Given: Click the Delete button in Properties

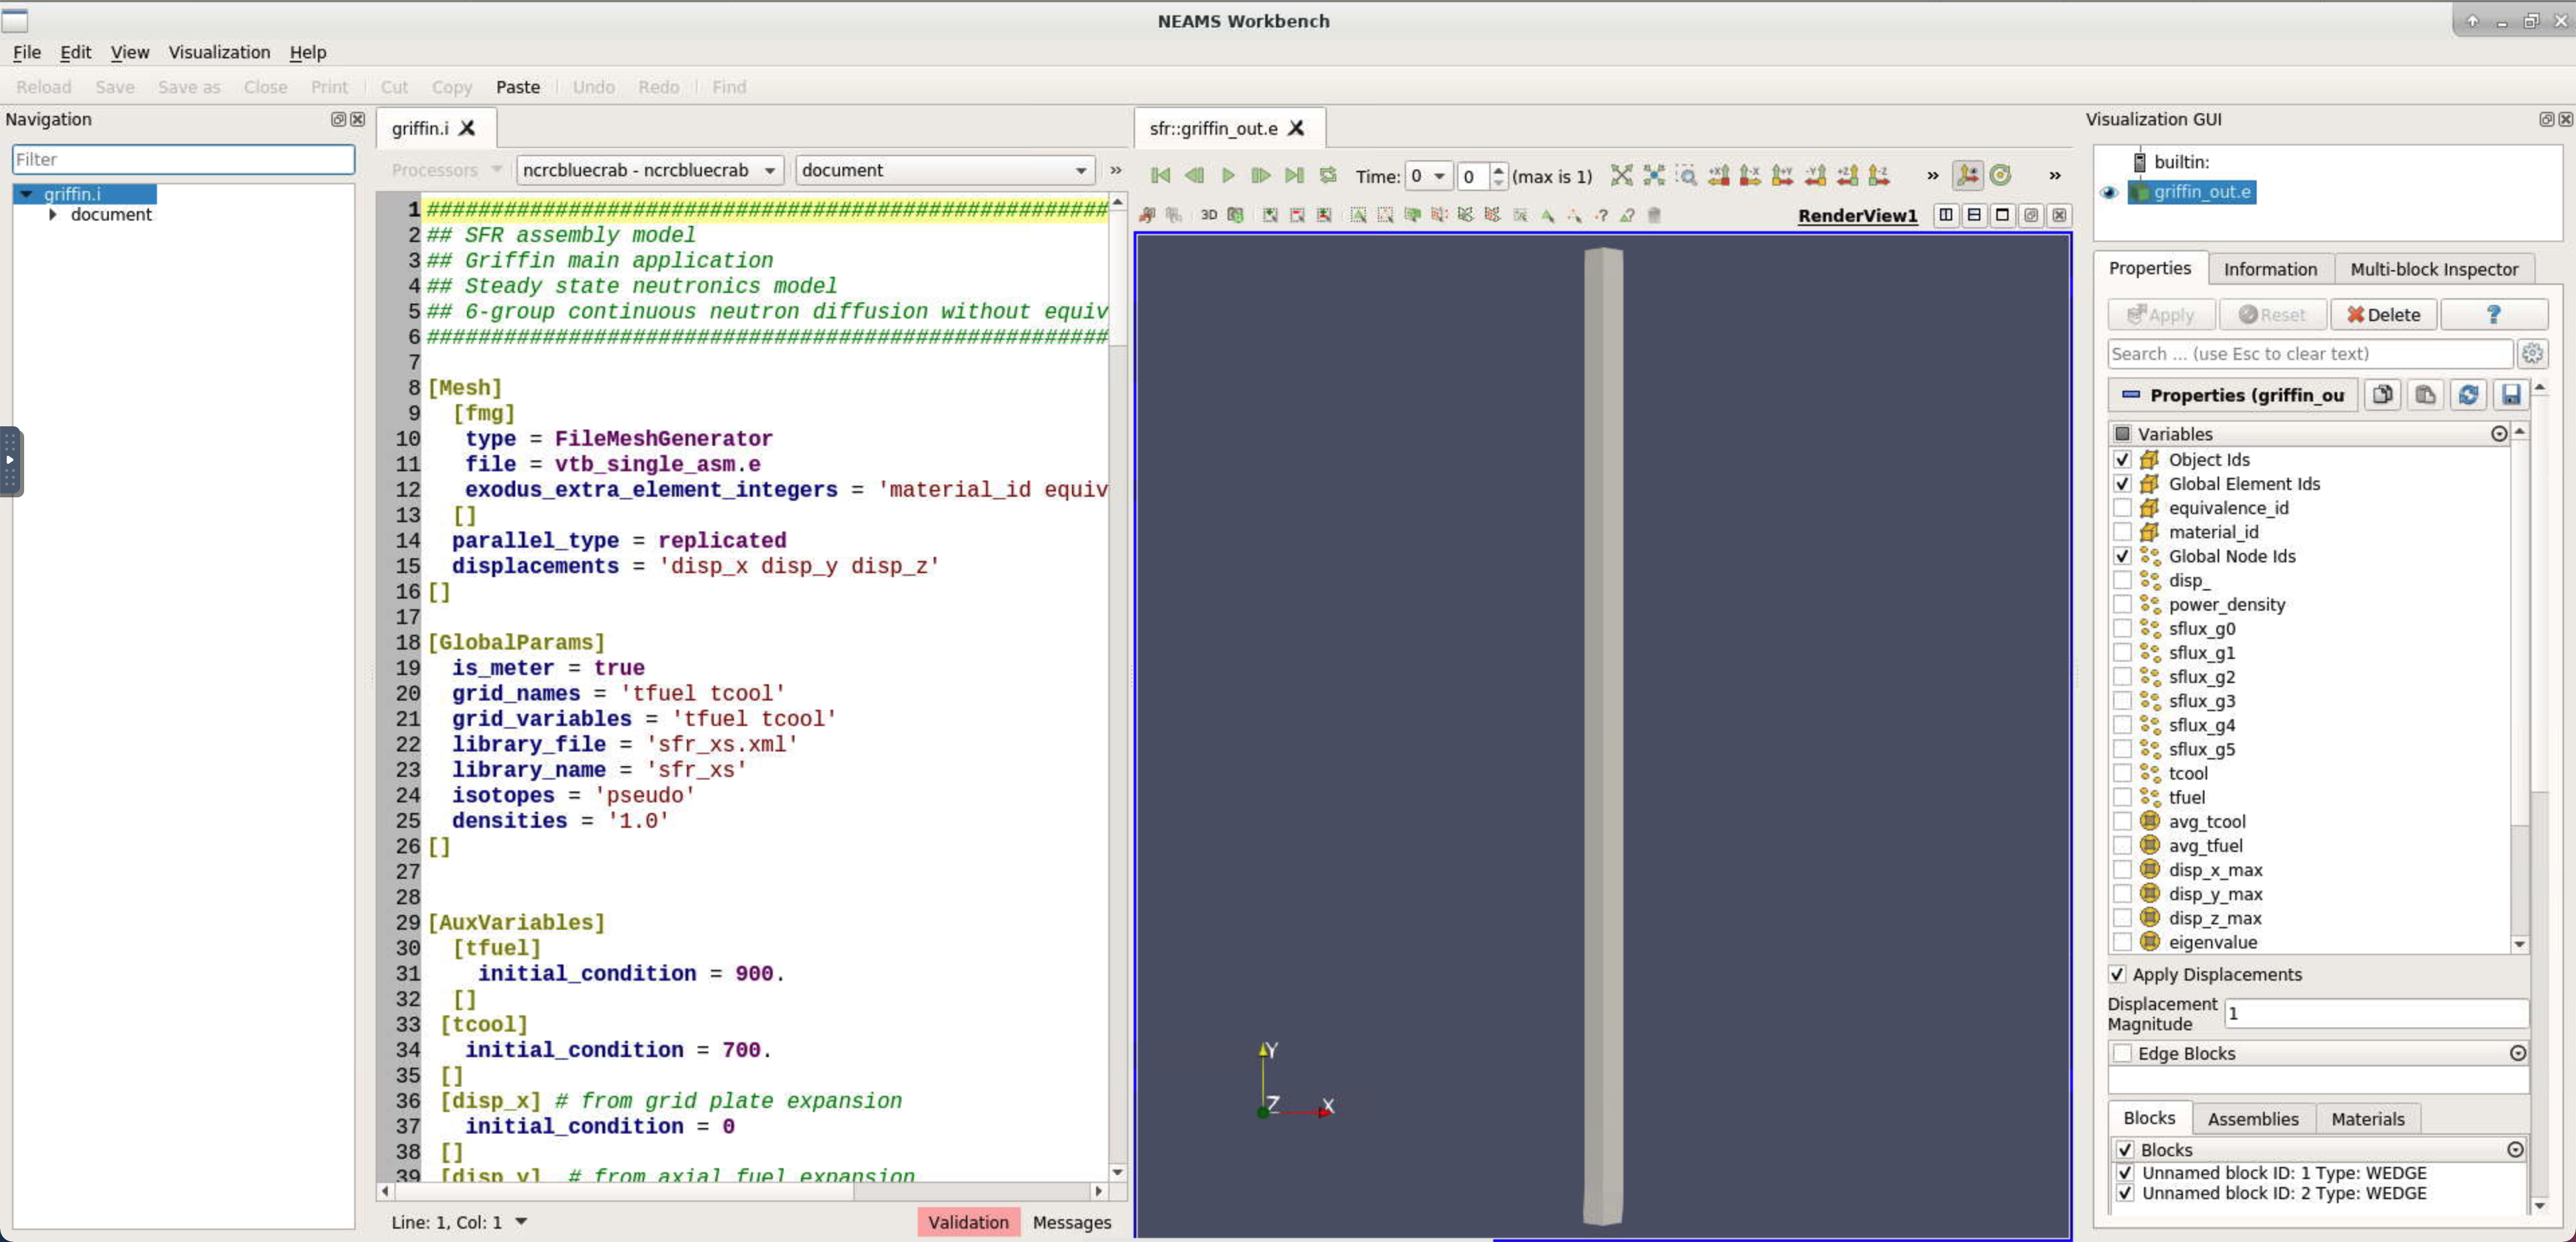Looking at the screenshot, I should (2383, 315).
